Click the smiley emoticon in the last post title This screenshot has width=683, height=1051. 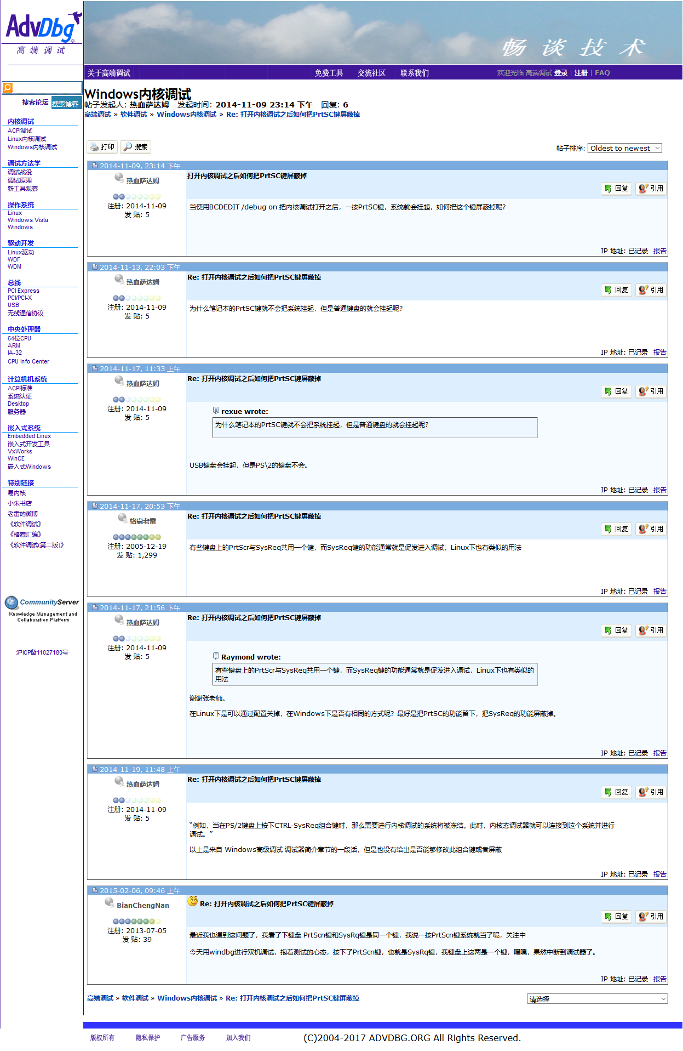(193, 901)
